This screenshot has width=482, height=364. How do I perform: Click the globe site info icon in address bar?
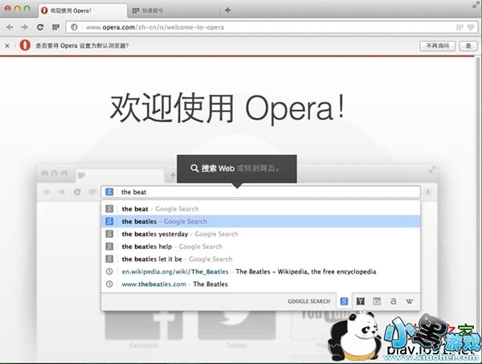pos(74,27)
